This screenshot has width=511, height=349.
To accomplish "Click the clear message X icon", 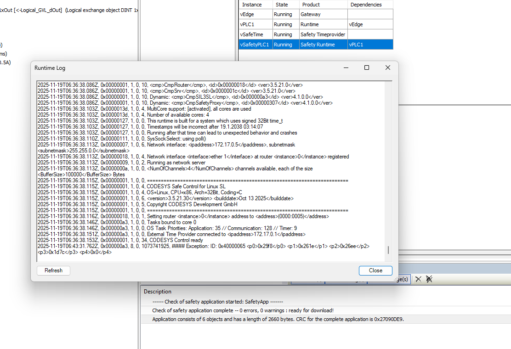I will pos(418,279).
